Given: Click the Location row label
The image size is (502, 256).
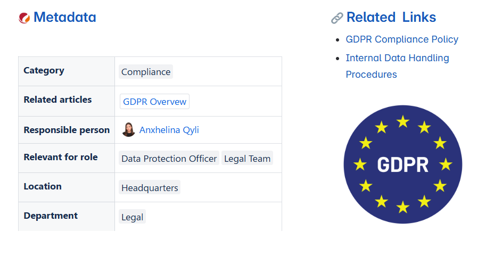Looking at the screenshot, I should 43,186.
